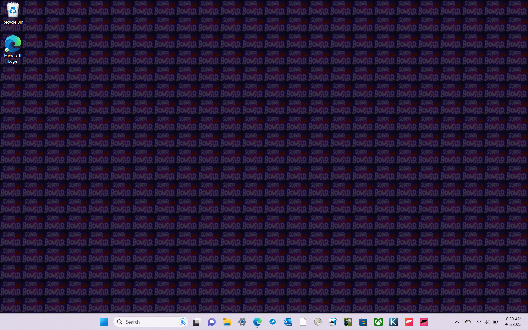This screenshot has height=330, width=528.
Task: Select the Microsoft Edge desktop shortcut
Action: coord(13,50)
